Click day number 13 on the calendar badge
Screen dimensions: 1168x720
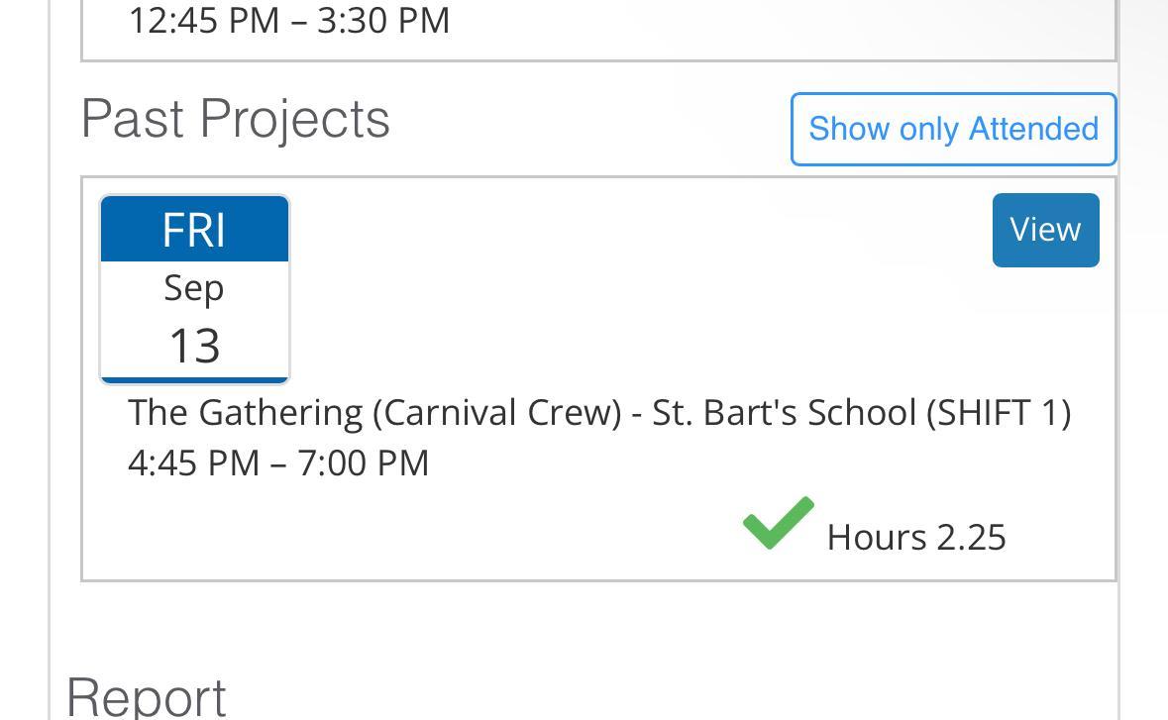pyautogui.click(x=194, y=346)
